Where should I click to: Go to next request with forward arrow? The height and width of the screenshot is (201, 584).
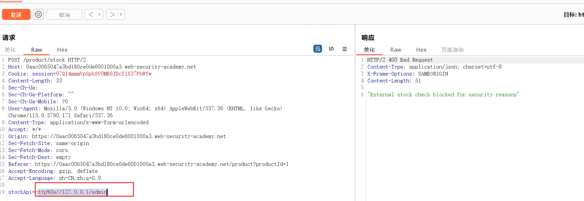(112, 15)
